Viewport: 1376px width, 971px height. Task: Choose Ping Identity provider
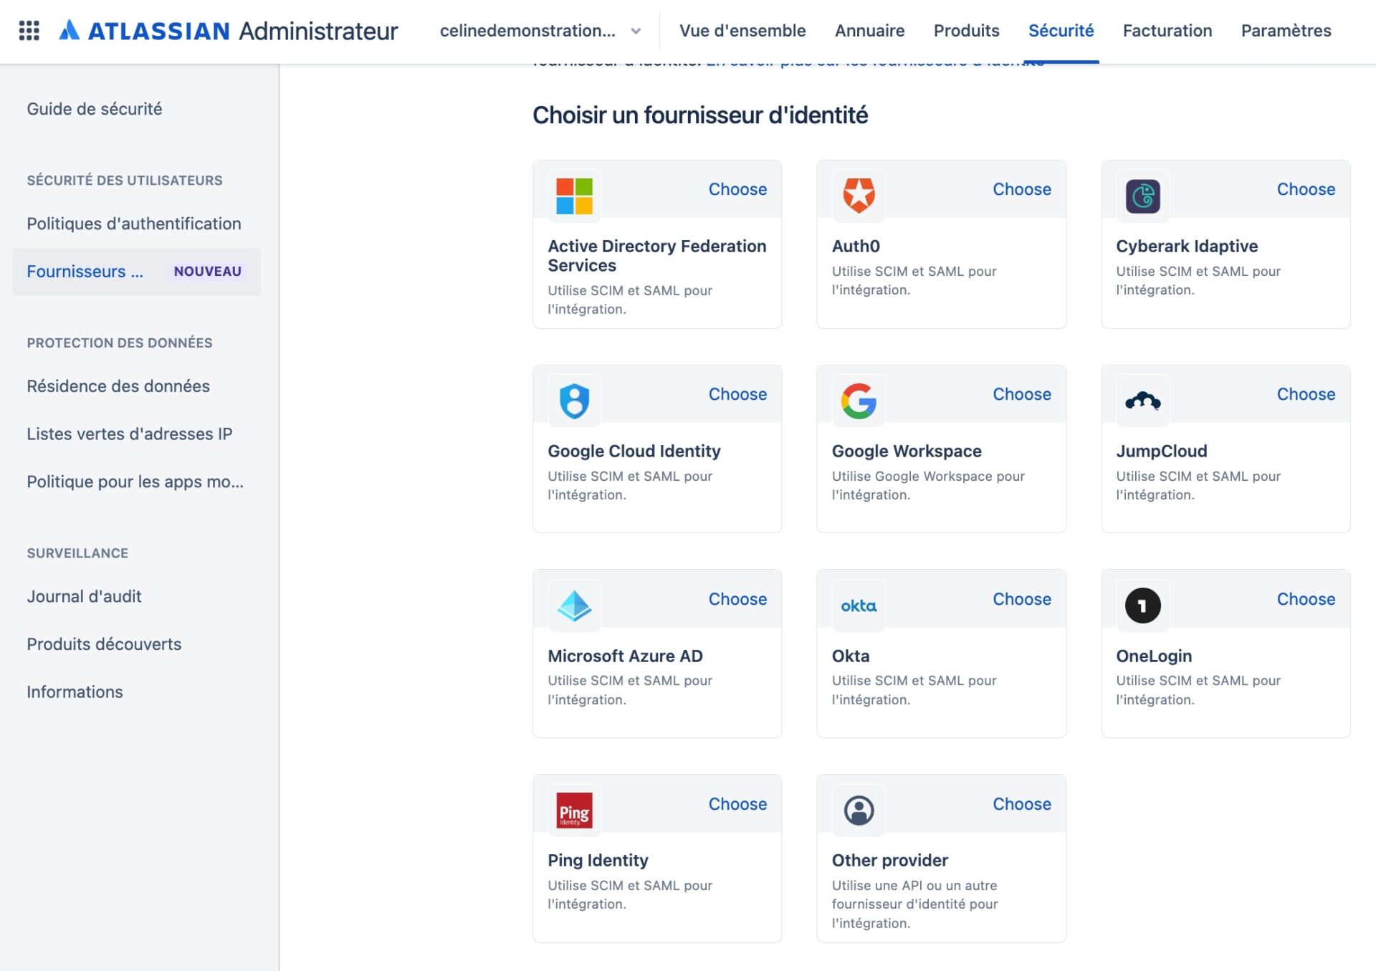coord(737,804)
